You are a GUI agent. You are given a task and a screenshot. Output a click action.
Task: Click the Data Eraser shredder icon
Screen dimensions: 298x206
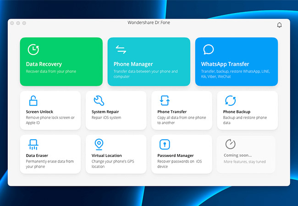coord(33,145)
